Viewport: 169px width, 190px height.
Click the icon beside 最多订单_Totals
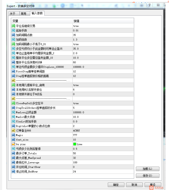(x=13, y=153)
